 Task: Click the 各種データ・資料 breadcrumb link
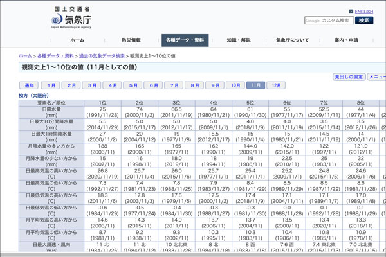[x=55, y=57]
